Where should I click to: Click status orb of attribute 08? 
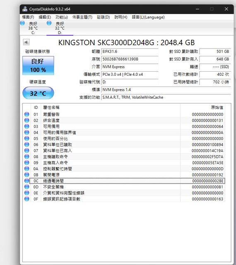(27, 157)
